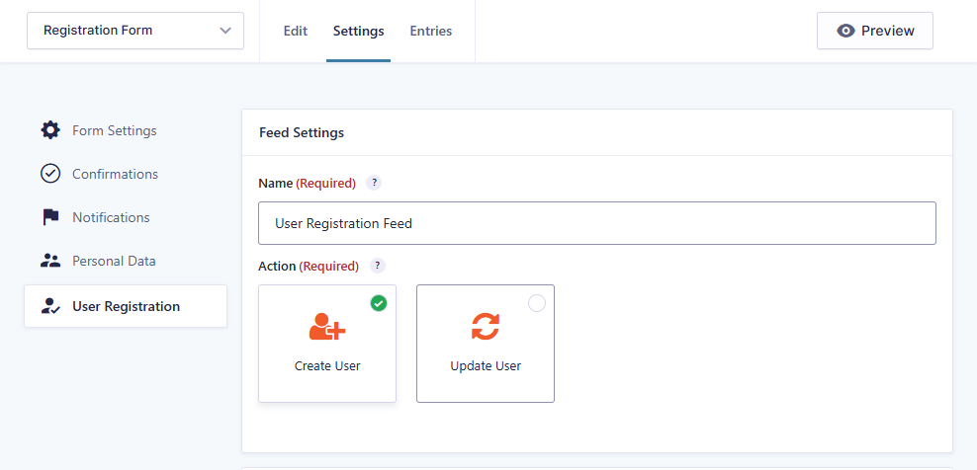Expand the form selector chevron arrow

[225, 31]
